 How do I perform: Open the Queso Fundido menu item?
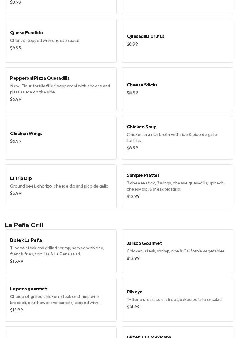61,41
